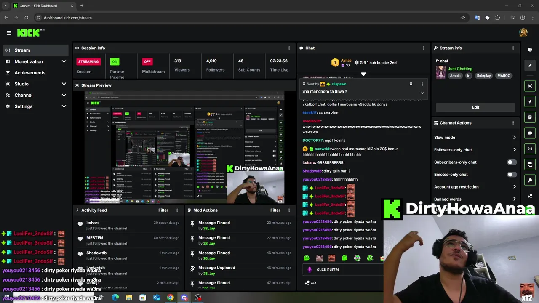Open Stream info three-dot options

point(513,48)
